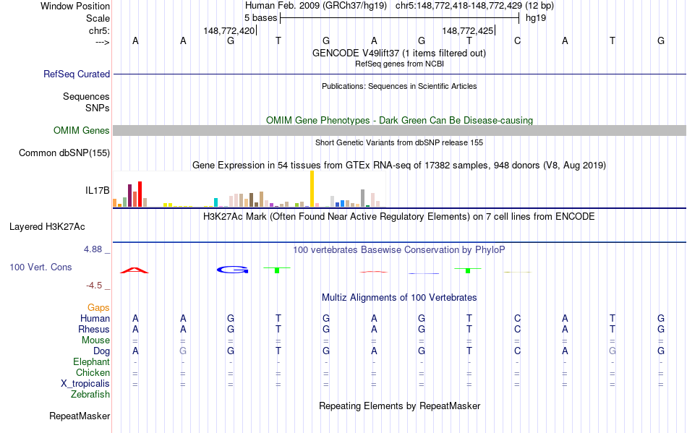The width and height of the screenshot is (687, 433).
Task: Select the Human alignment row label
Action: tap(95, 318)
